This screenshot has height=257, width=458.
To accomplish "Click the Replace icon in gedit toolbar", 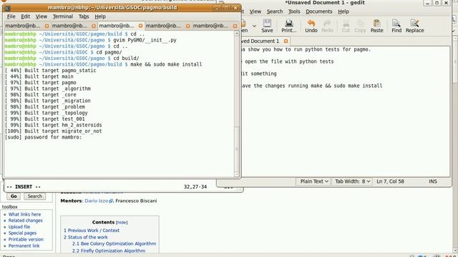I will click(x=414, y=26).
